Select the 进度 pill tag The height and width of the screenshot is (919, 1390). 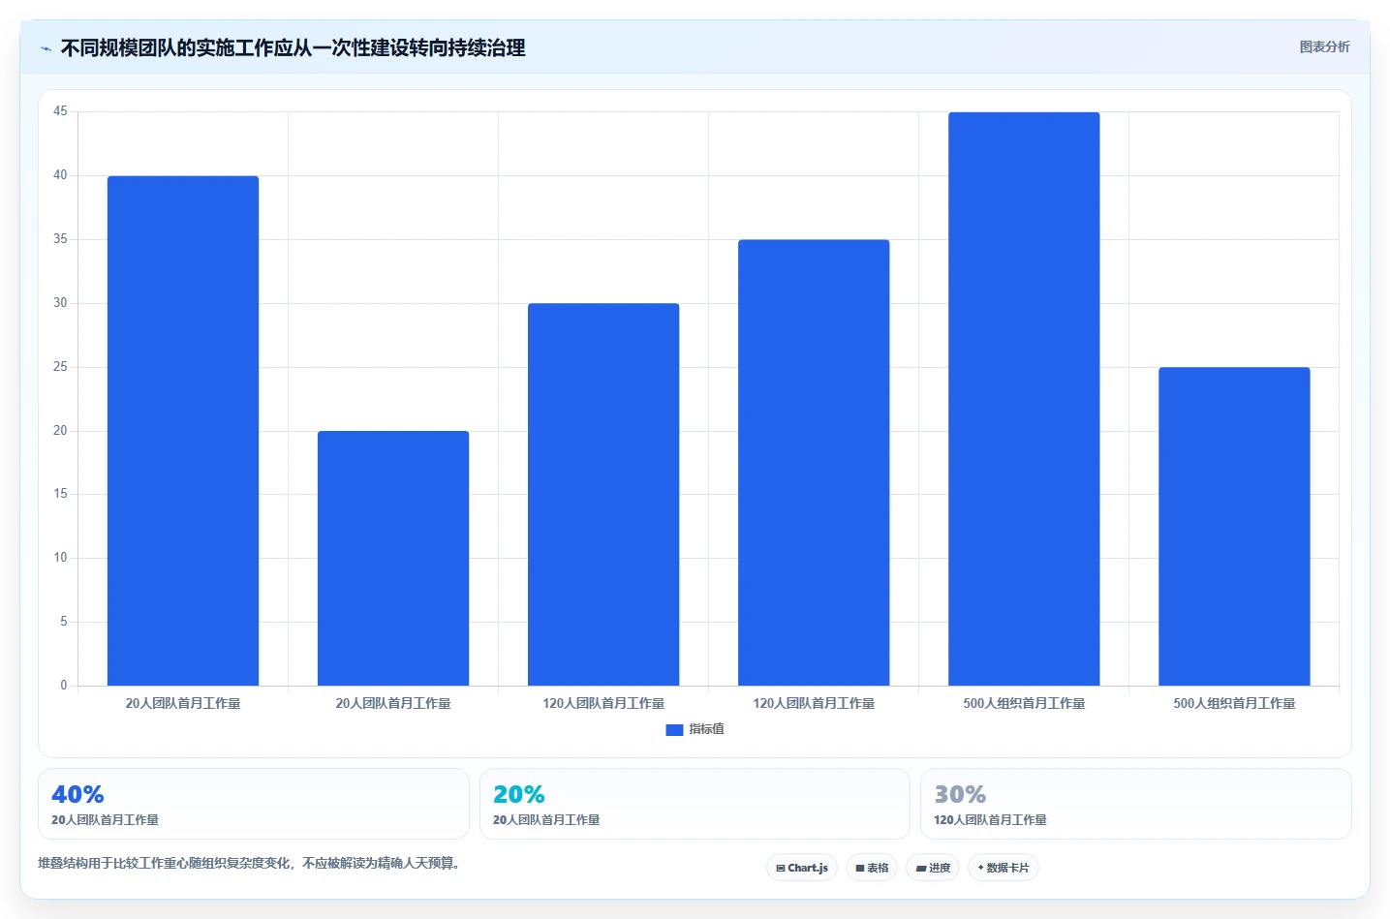(x=933, y=868)
